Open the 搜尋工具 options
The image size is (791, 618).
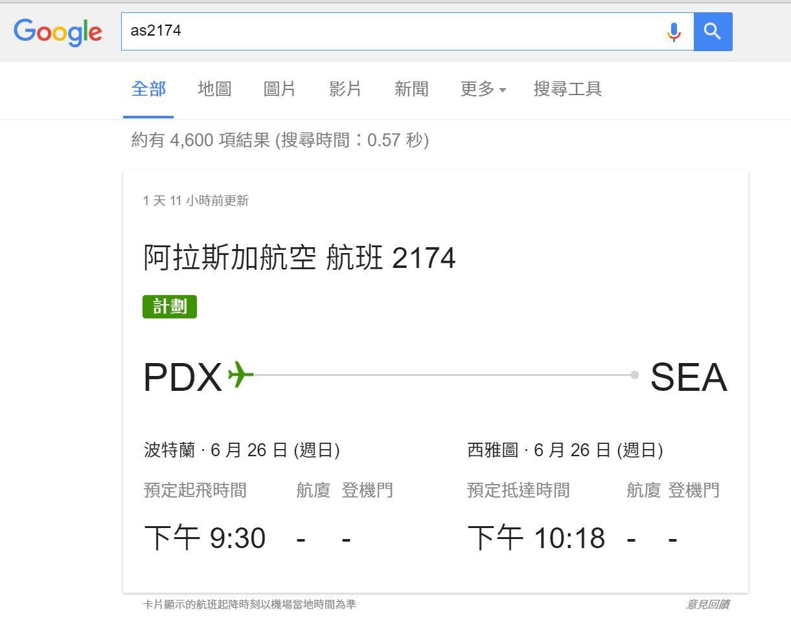click(567, 89)
